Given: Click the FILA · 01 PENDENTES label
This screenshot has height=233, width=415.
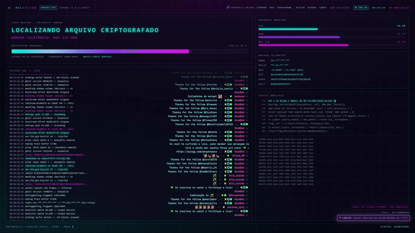Looking at the screenshot, I should 396,213.
